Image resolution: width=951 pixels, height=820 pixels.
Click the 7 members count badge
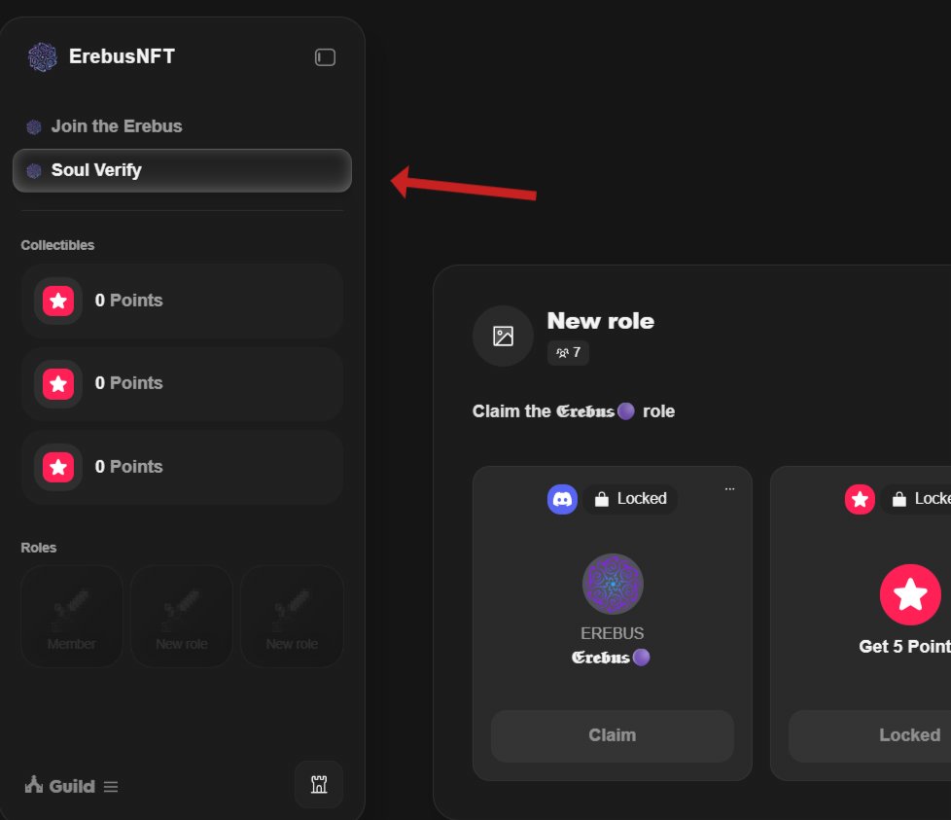coord(568,352)
